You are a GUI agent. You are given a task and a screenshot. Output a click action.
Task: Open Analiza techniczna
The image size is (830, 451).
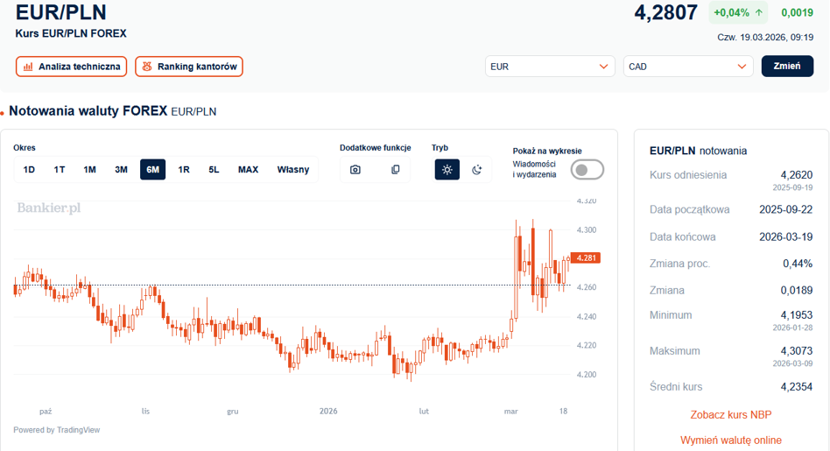72,67
